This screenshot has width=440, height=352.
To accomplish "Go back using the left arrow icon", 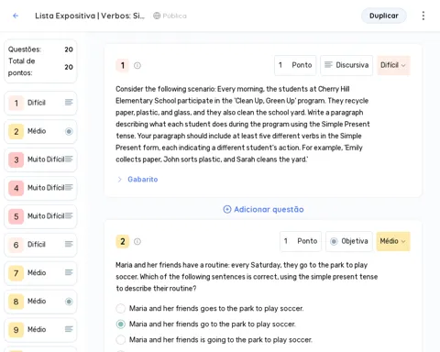I will (x=16, y=16).
